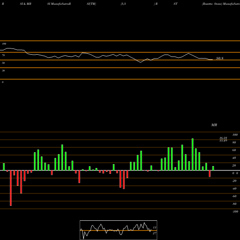The image size is (240, 240).
Task: Click the -100 label on MR axis
Action: (235, 212)
